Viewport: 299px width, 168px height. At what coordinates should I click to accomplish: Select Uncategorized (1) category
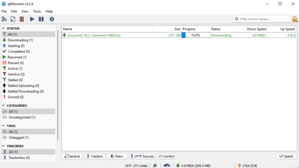(x=28, y=117)
